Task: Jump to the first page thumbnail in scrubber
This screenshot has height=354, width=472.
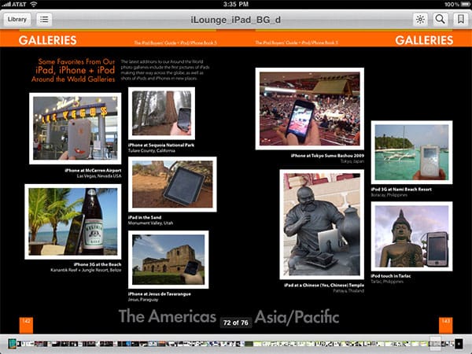Action: coord(13,343)
